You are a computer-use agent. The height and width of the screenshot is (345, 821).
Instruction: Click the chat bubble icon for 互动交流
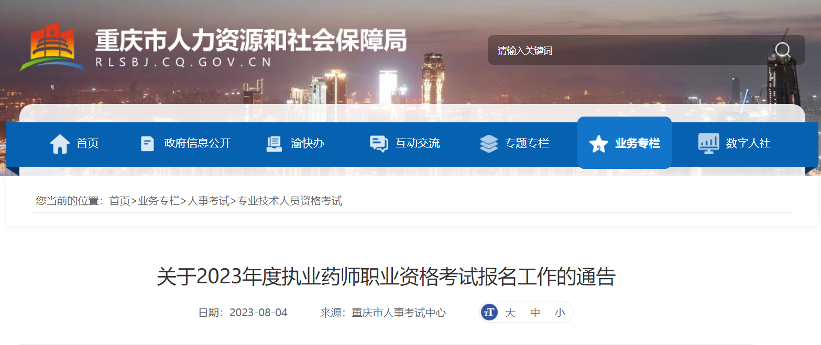pyautogui.click(x=379, y=143)
